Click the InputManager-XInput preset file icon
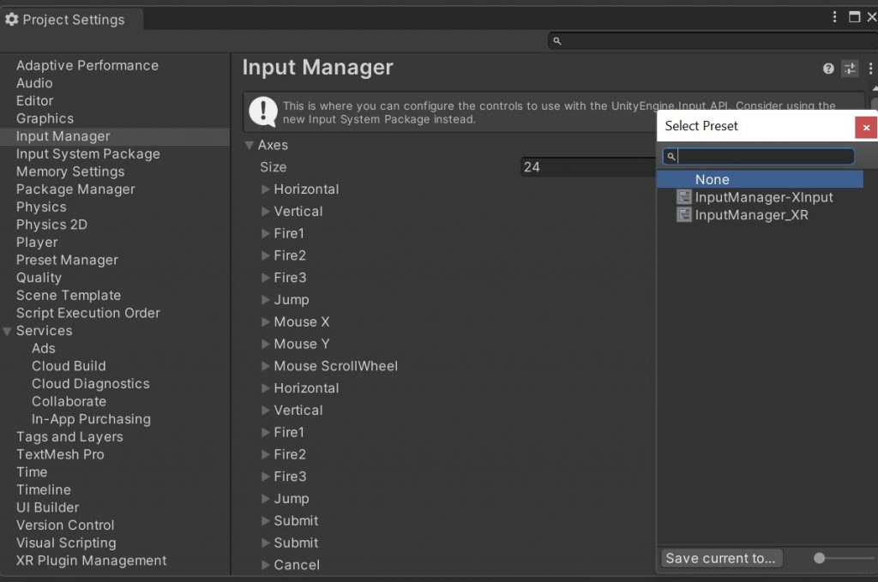The width and height of the screenshot is (878, 582). coord(683,197)
